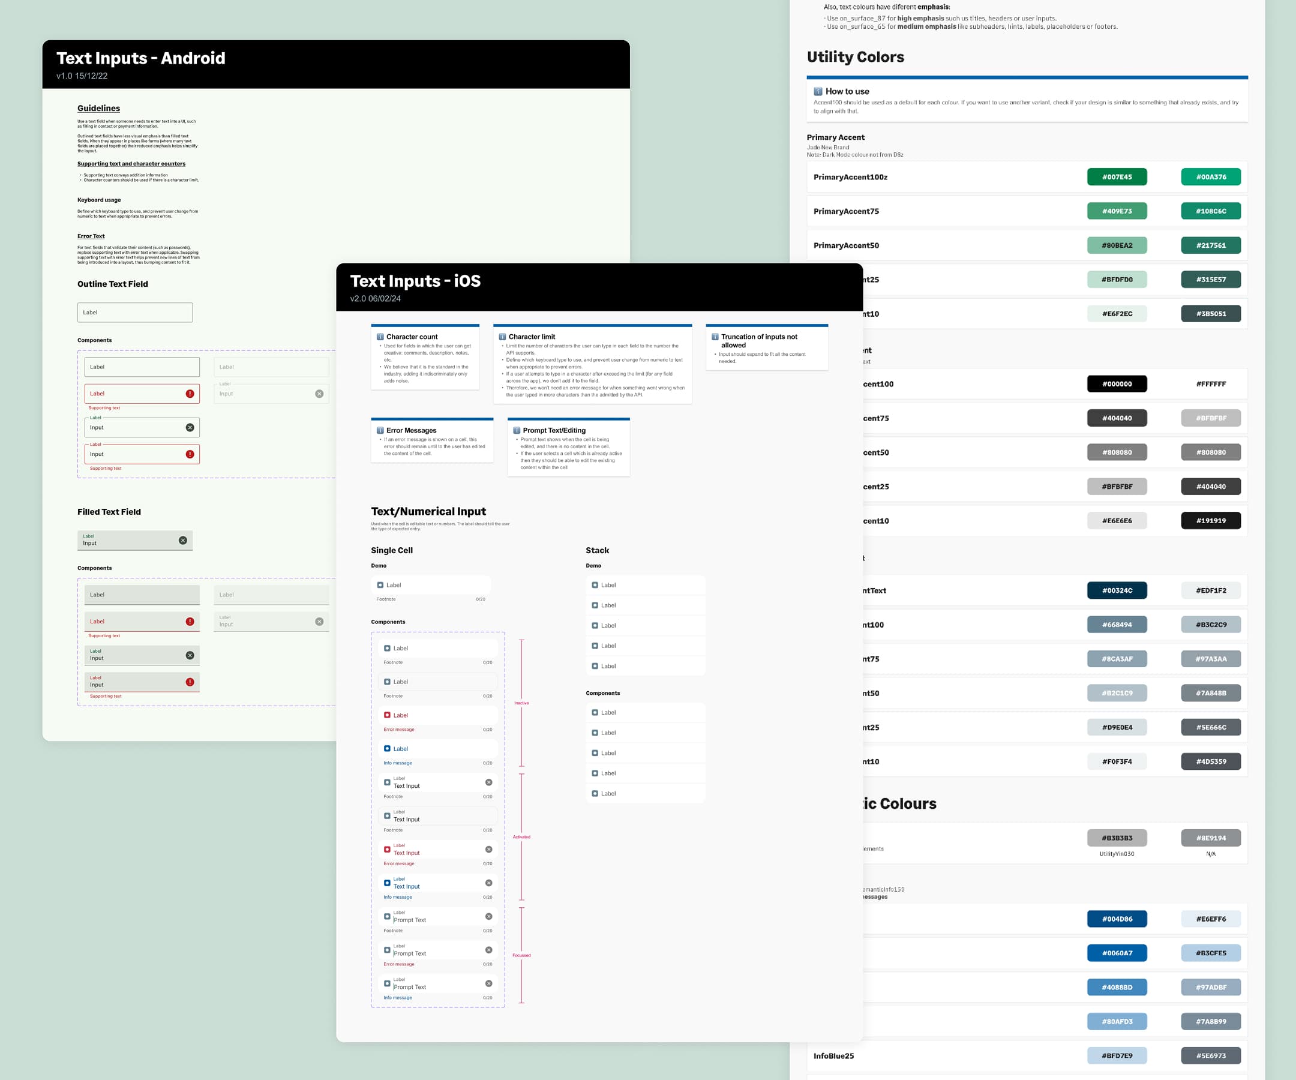Click the error icon in the disabled-style filled Label field
Image resolution: width=1296 pixels, height=1080 pixels.
tap(190, 621)
